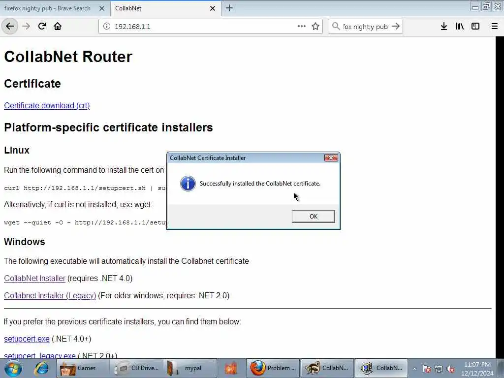Click the Action Center flag tray icon
Screen dimensions: 504x378
coord(427,369)
